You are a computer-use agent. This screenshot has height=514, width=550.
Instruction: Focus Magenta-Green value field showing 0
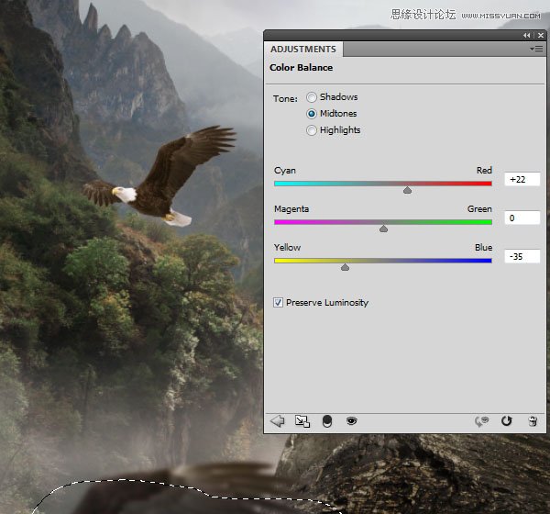522,218
